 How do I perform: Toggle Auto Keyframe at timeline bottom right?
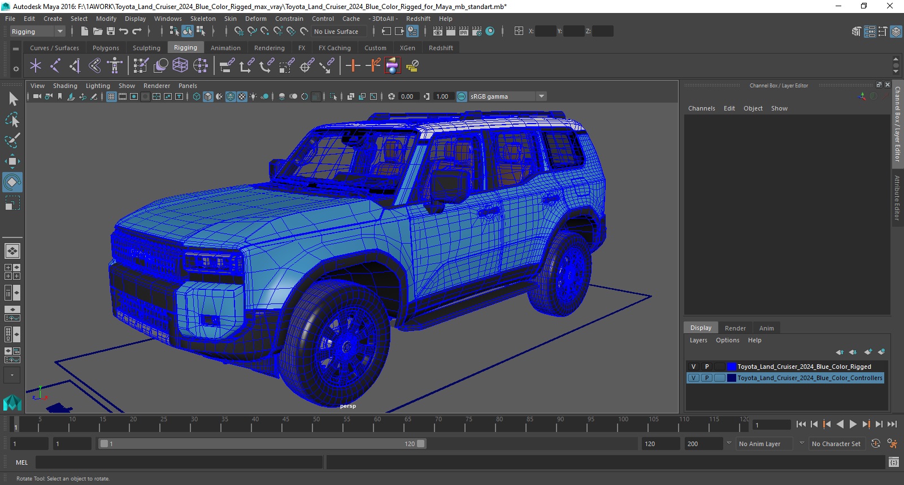(876, 444)
